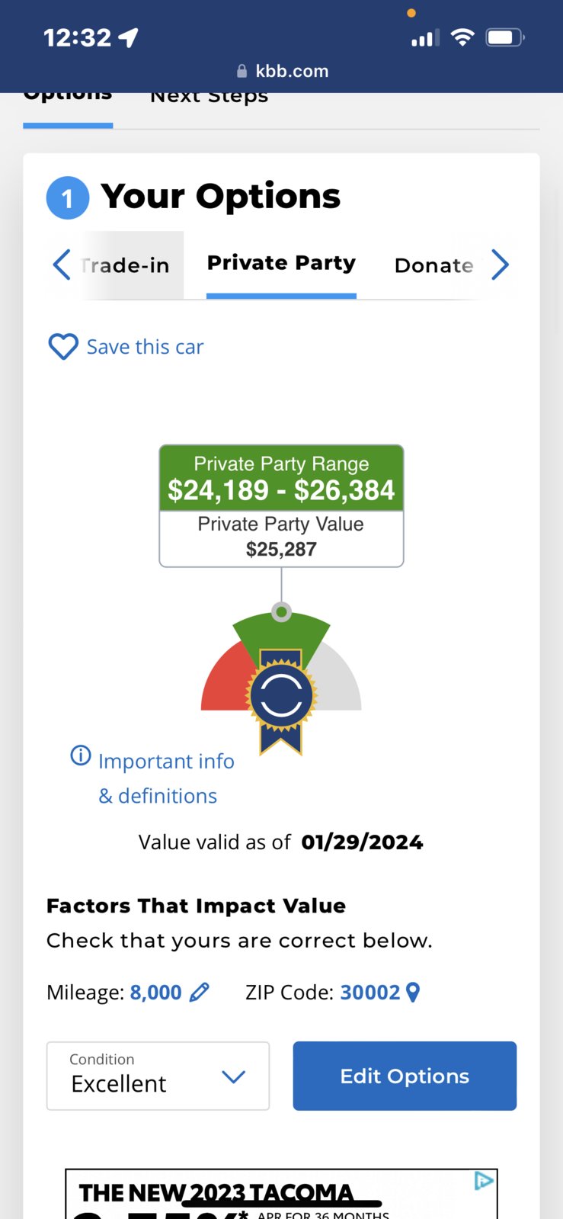Tap the heart icon to save car

(63, 347)
